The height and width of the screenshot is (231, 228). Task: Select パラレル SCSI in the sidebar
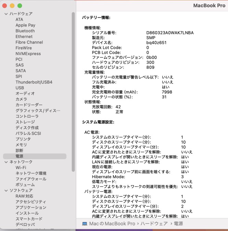click(x=28, y=133)
